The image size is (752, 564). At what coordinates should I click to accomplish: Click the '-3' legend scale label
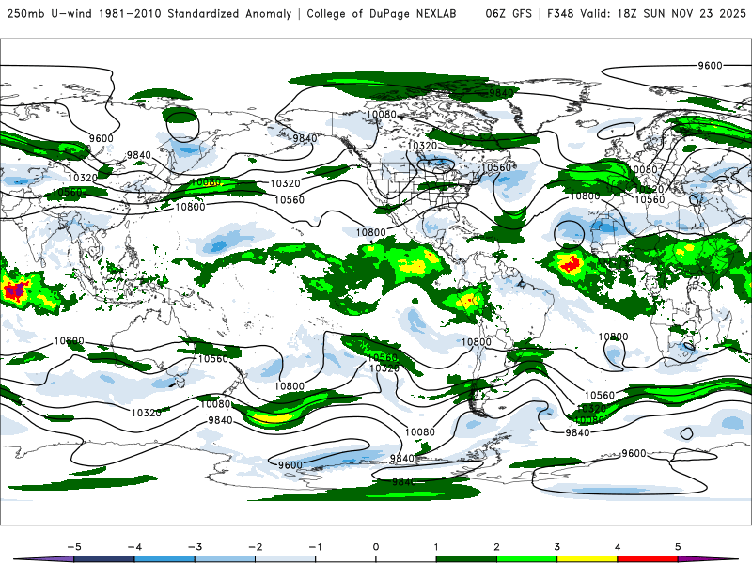pyautogui.click(x=195, y=547)
